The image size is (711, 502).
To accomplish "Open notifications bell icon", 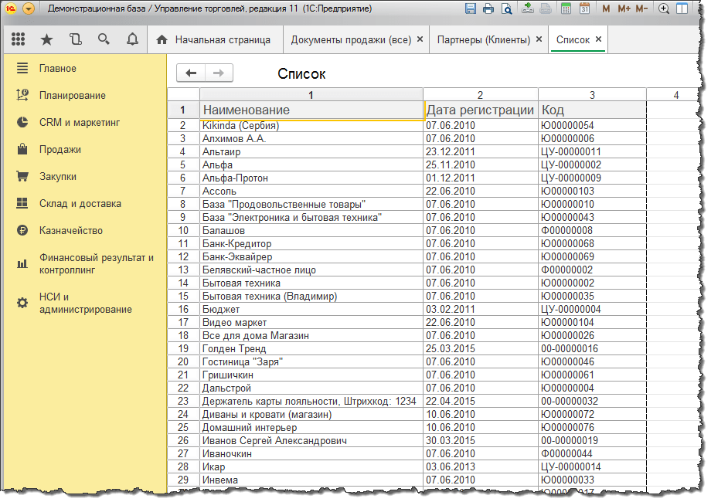I will (132, 39).
